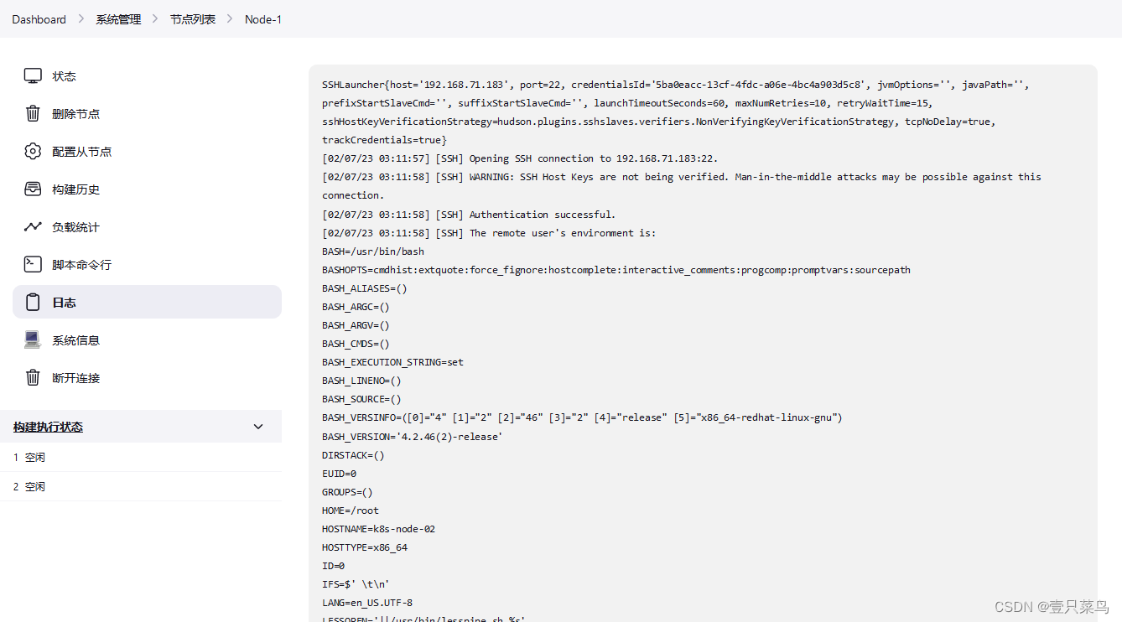Click the BASH_ALIASES=() log line
1122x622 pixels.
coord(365,288)
